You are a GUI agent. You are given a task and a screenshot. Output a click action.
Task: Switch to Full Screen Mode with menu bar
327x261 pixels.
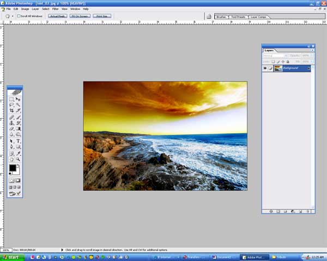coord(15,187)
